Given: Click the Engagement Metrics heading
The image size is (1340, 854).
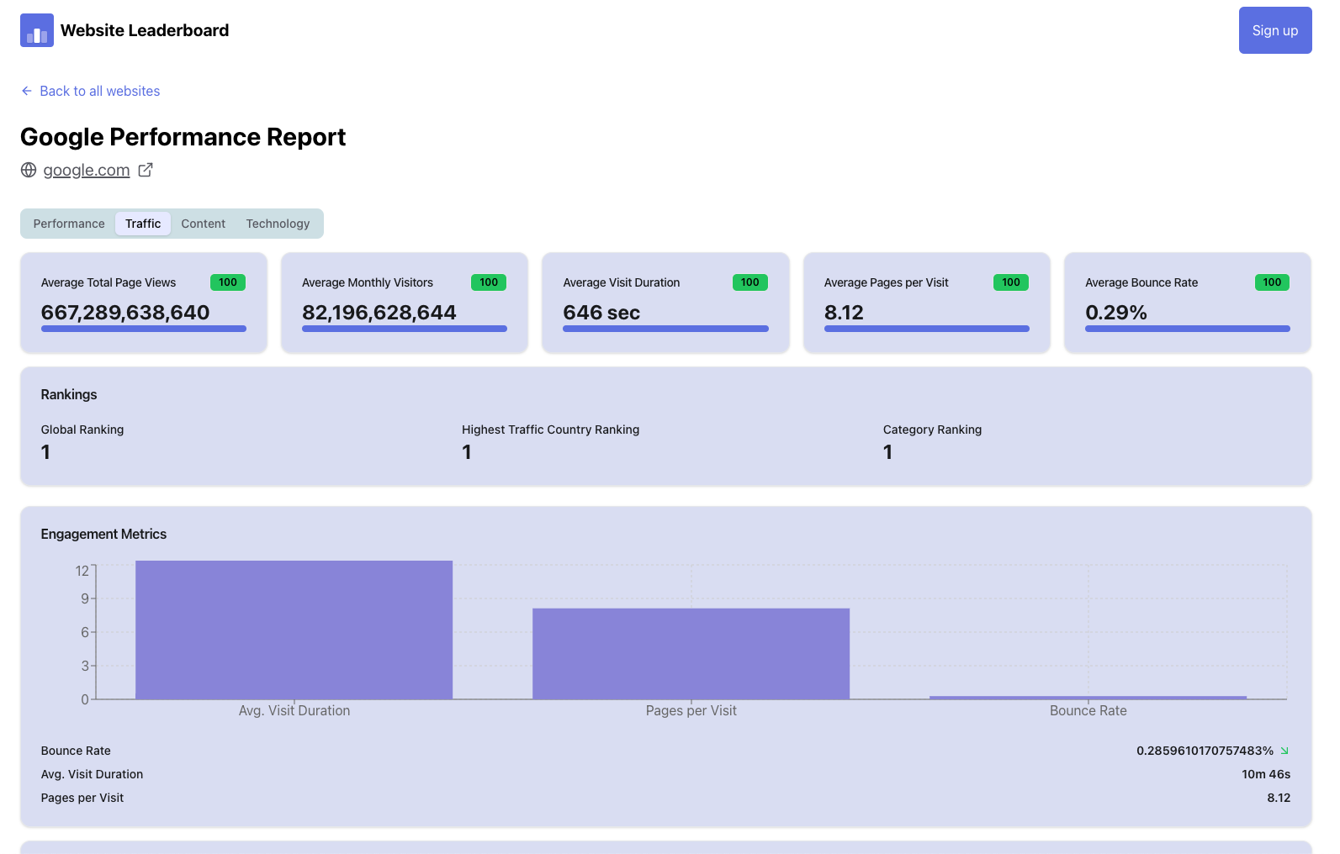Looking at the screenshot, I should (x=103, y=534).
